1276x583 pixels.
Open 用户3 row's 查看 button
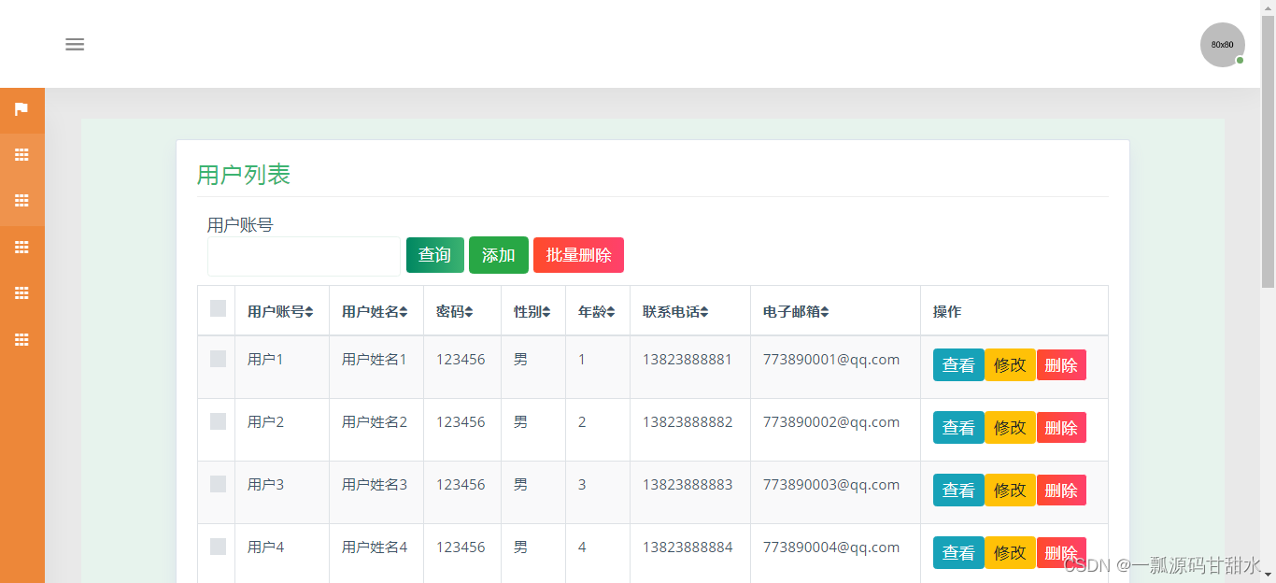958,491
